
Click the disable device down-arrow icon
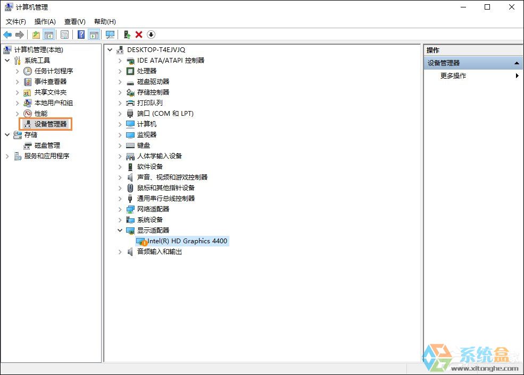coord(151,35)
